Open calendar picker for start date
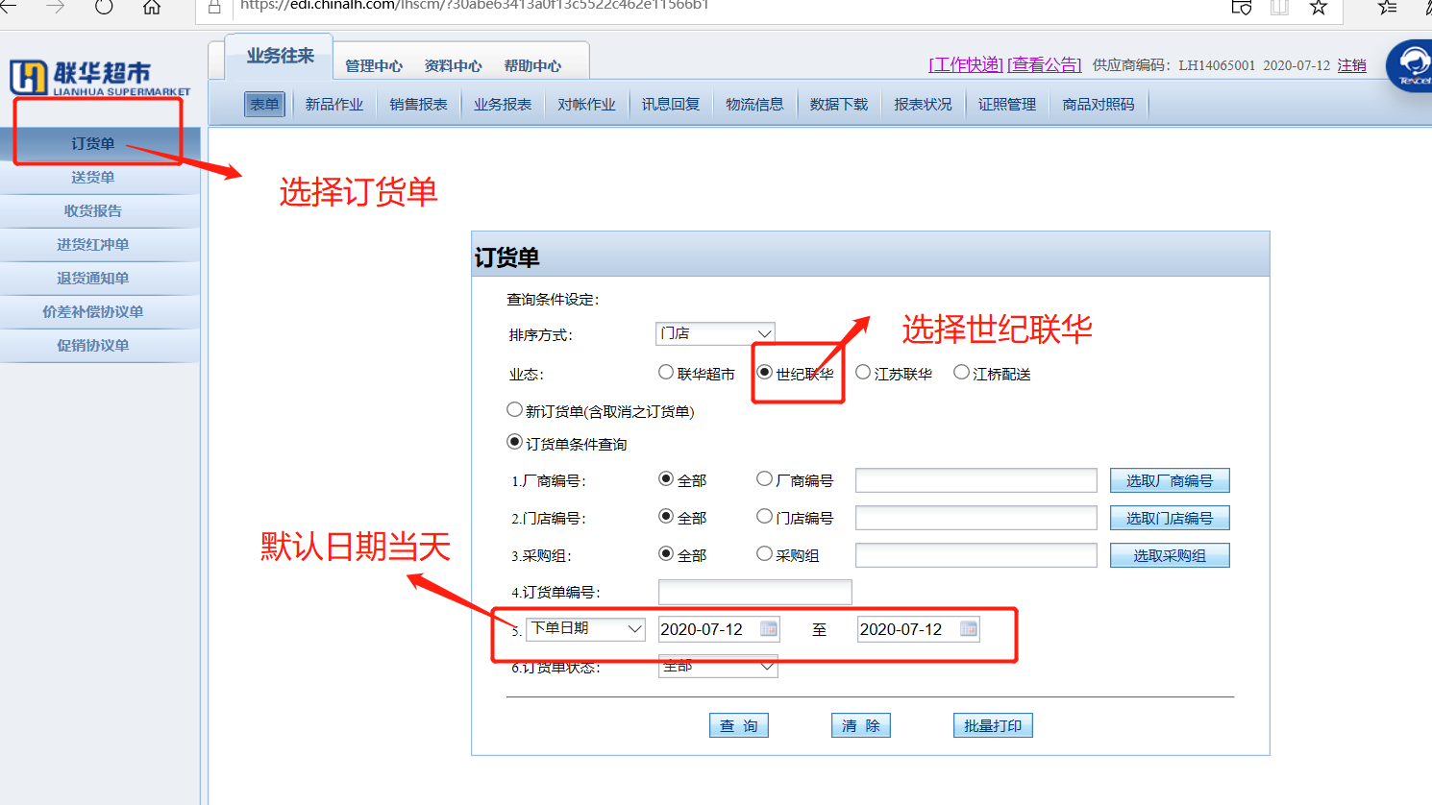This screenshot has height=805, width=1432. click(x=769, y=628)
